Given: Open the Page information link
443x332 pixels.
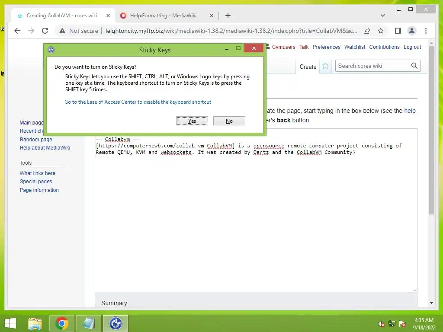Looking at the screenshot, I should [39, 190].
